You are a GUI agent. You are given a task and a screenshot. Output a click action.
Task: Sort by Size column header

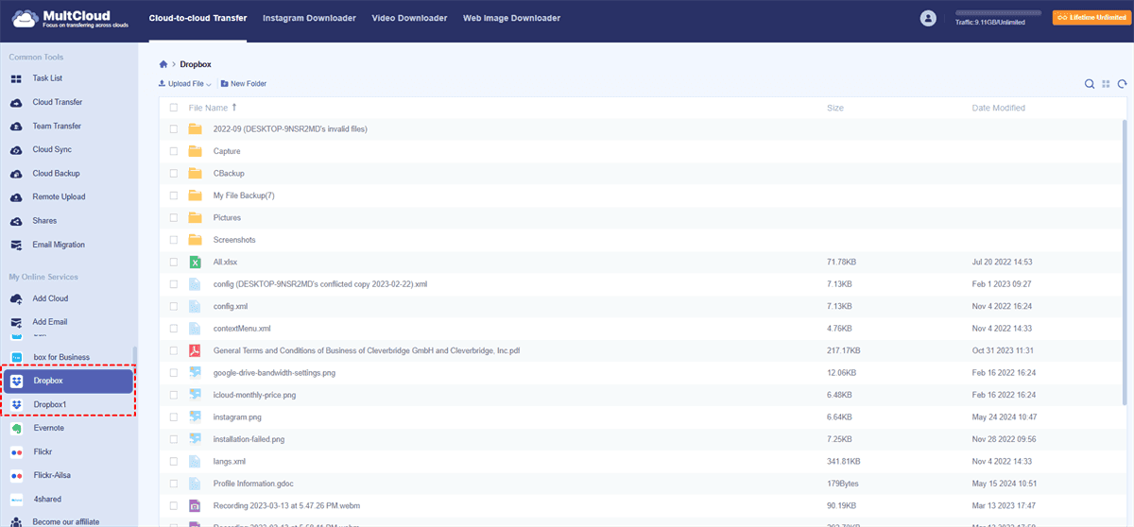click(835, 108)
